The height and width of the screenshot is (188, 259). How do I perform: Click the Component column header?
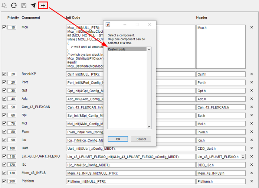(31, 17)
